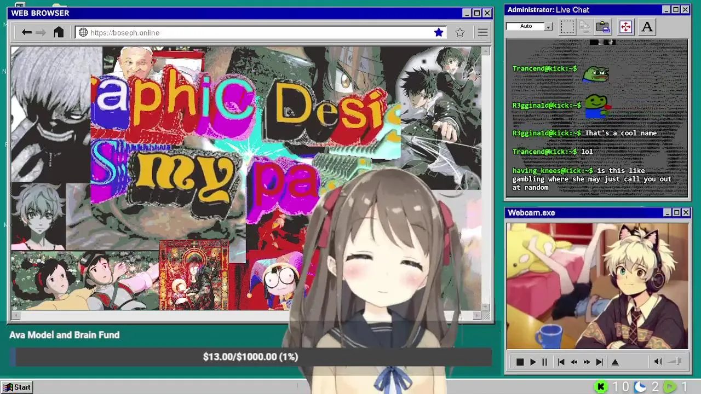Open the Start menu
This screenshot has width=701, height=394.
[17, 387]
